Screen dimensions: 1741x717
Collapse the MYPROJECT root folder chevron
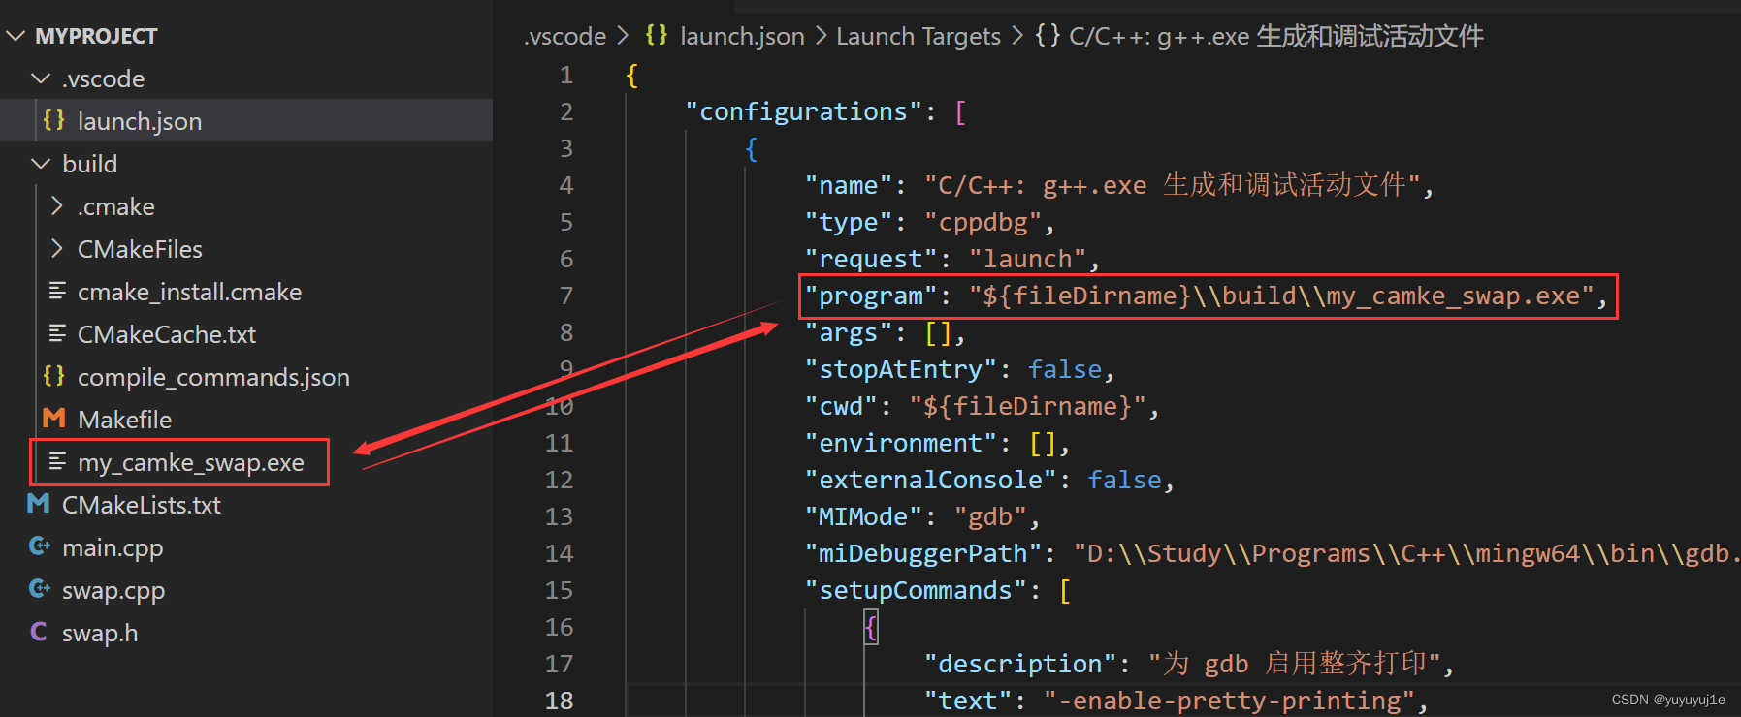coord(16,36)
